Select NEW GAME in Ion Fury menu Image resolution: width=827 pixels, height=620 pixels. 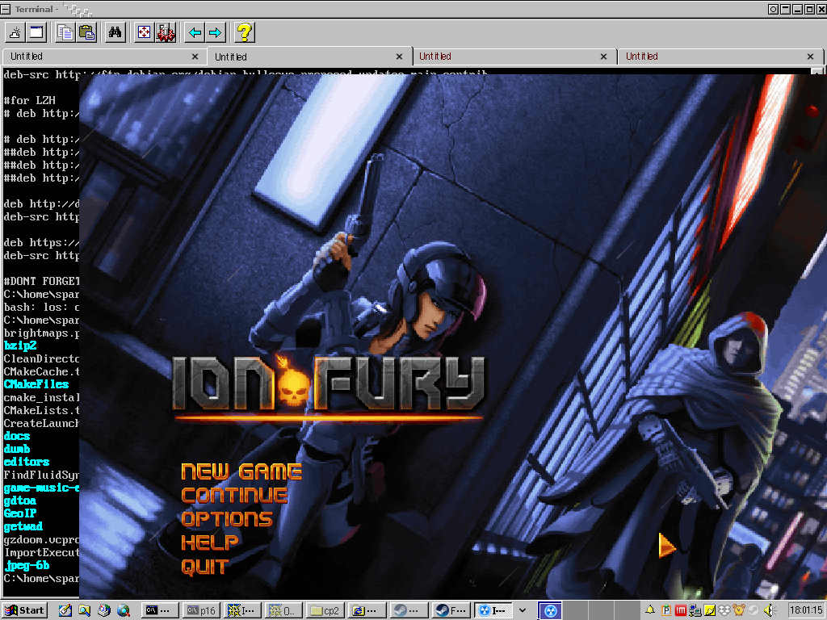(x=241, y=471)
